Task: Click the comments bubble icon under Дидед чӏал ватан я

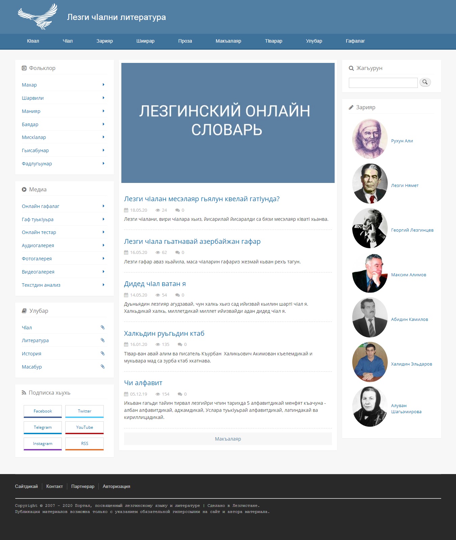Action: [177, 295]
